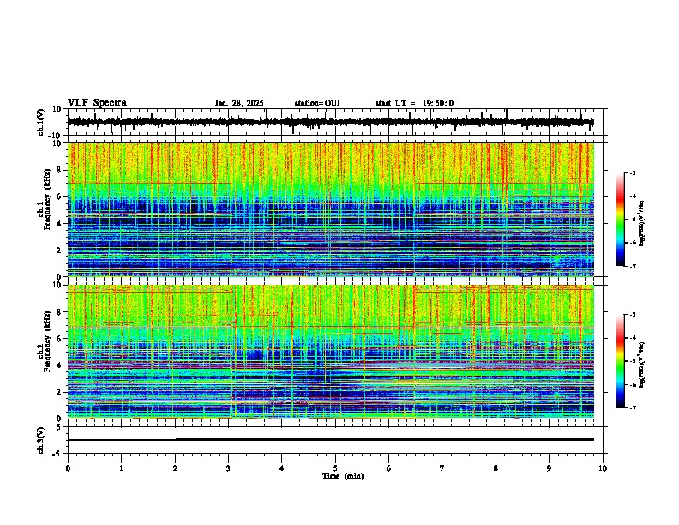The height and width of the screenshot is (525, 679).
Task: Click time axis tick label "1"
Action: point(121,468)
